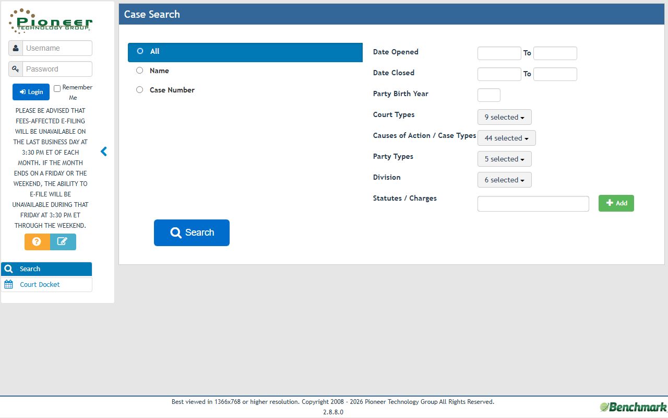Toggle the Remember Me checkbox
Viewport: 668px width, 418px height.
pos(57,88)
